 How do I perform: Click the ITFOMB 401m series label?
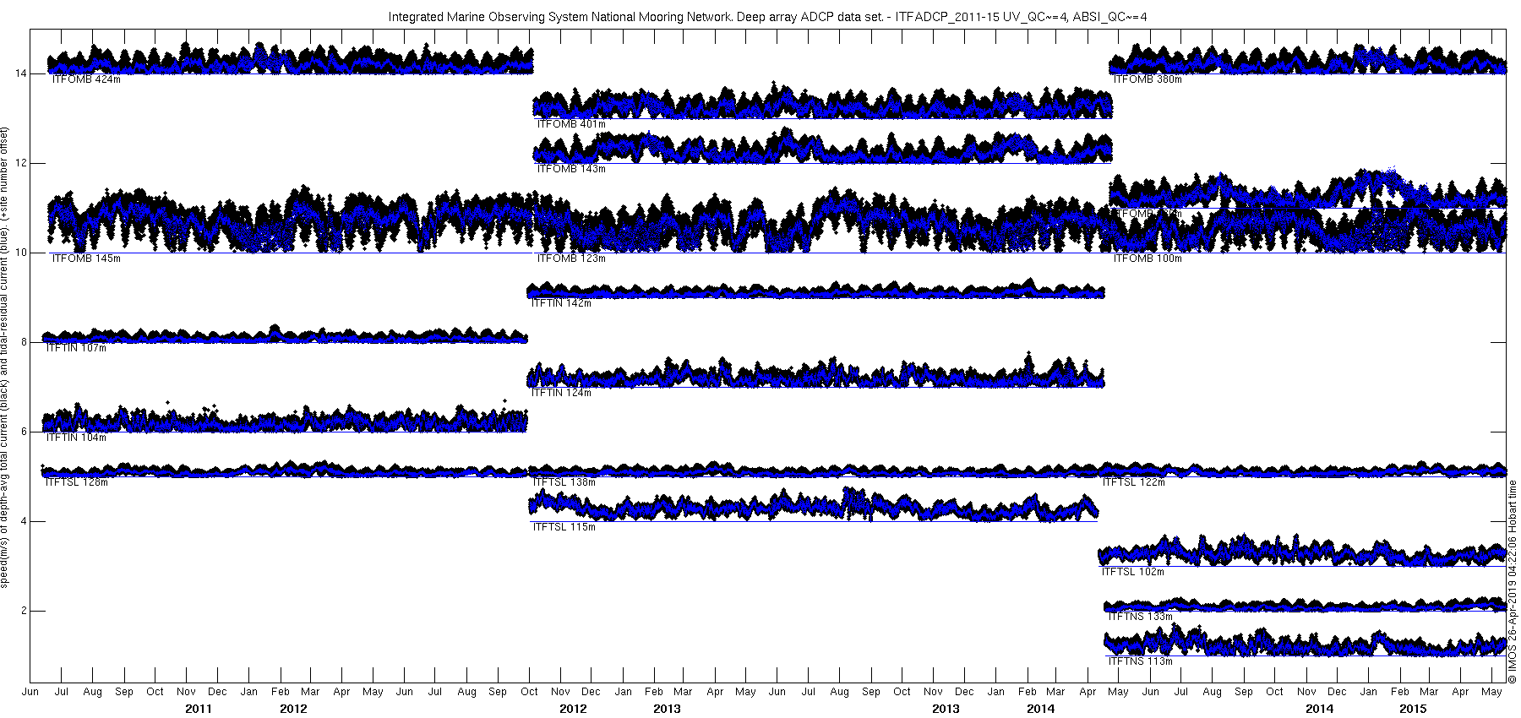(571, 124)
